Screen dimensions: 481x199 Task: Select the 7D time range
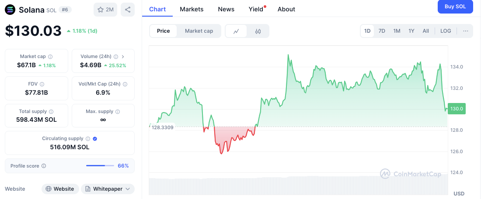382,31
